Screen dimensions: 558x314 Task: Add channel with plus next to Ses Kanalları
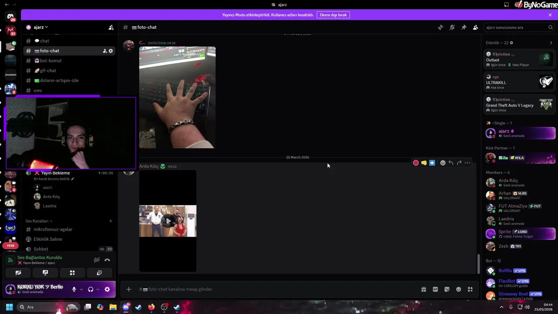coord(111,221)
